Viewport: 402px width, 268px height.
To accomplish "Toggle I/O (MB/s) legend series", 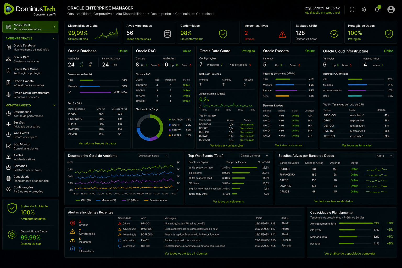I will pyautogui.click(x=130, y=200).
